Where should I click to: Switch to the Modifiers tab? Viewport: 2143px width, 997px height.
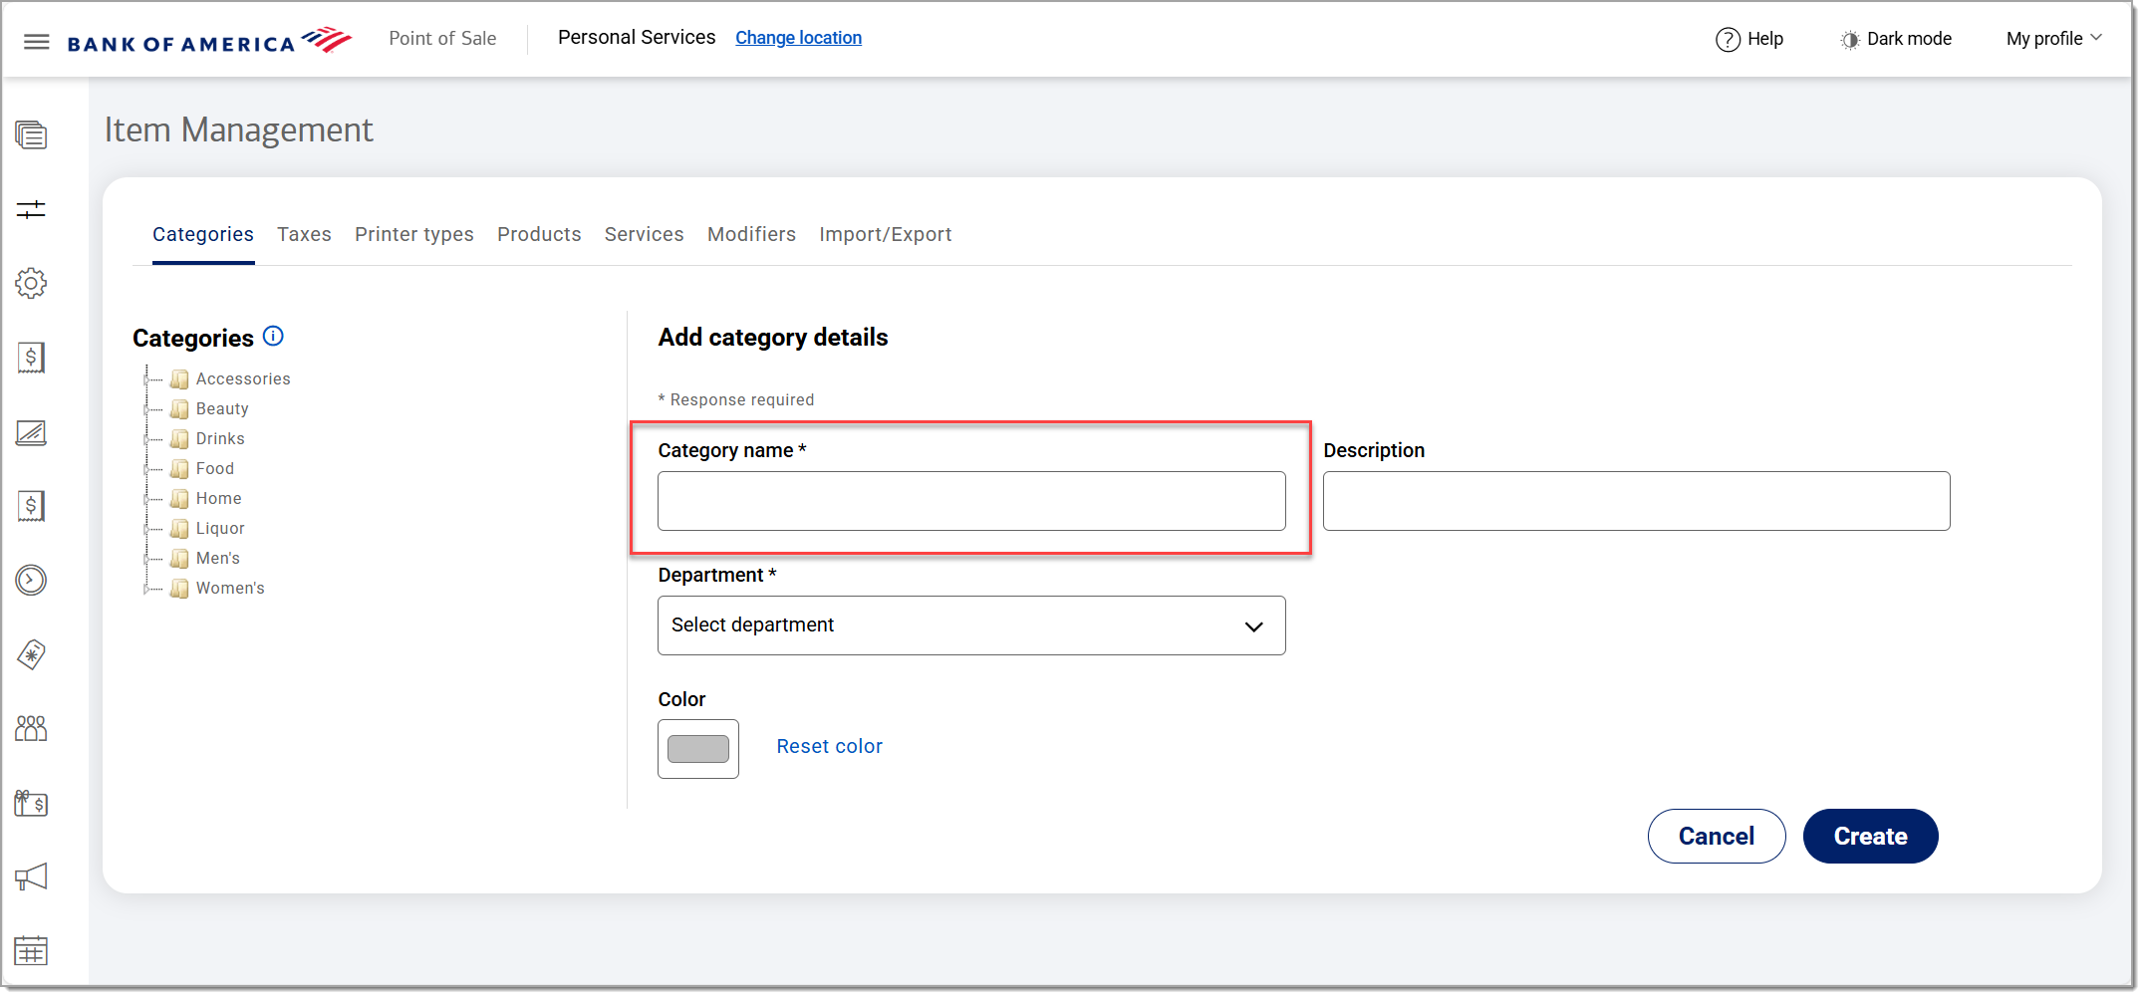pyautogui.click(x=751, y=235)
